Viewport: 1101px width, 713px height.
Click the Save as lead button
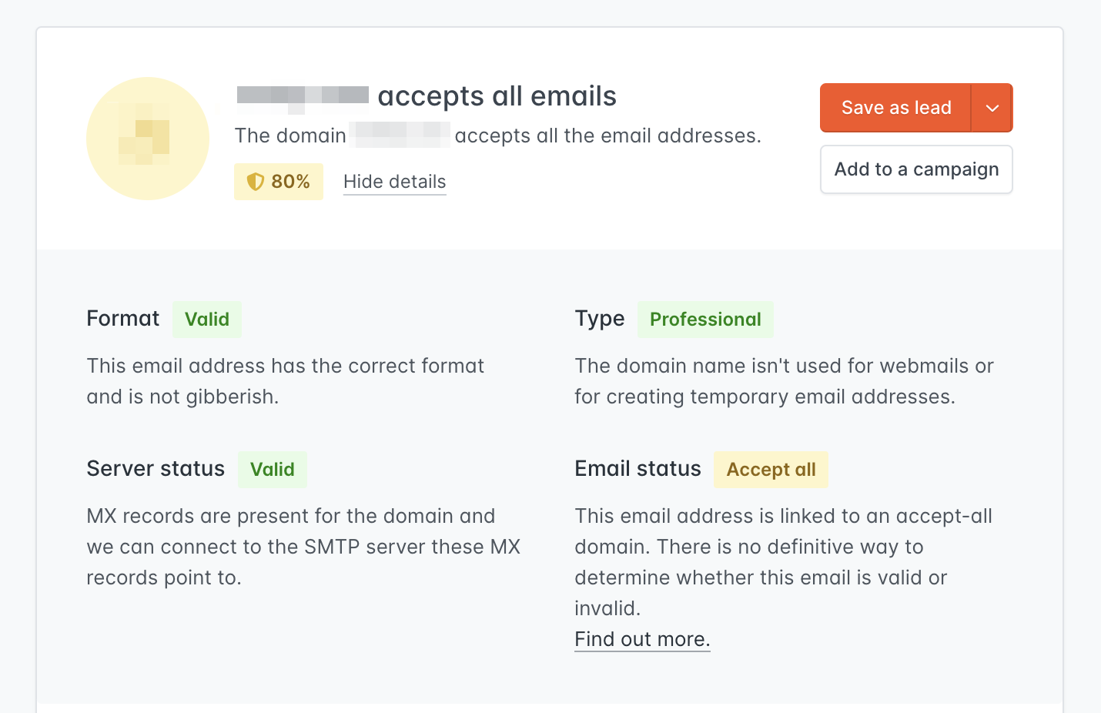point(896,108)
